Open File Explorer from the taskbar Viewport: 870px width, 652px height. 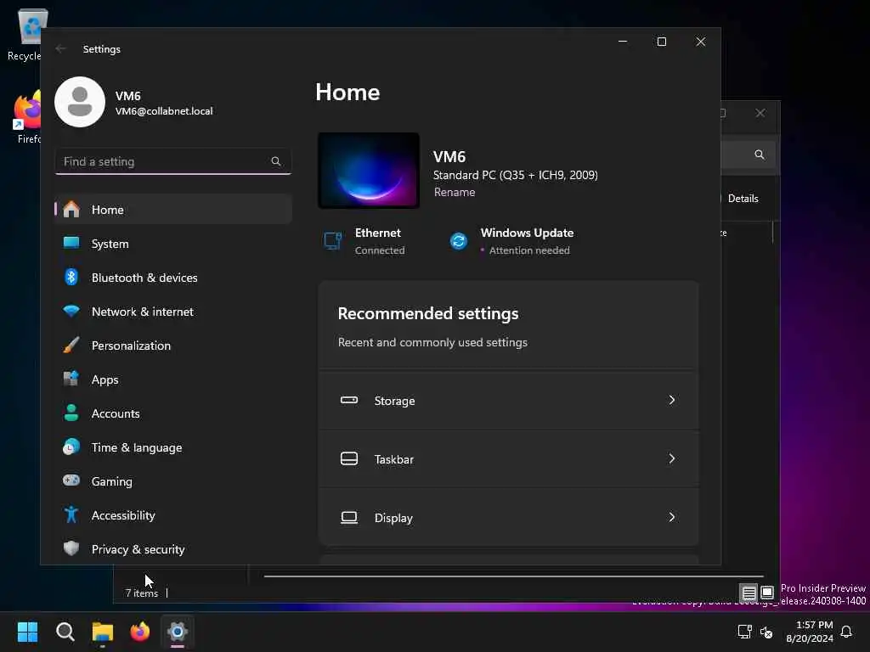(103, 632)
